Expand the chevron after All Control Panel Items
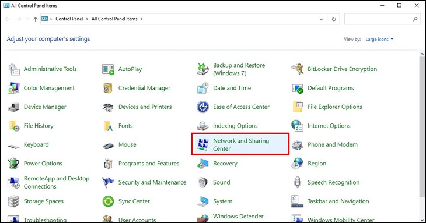The height and width of the screenshot is (223, 426). pyautogui.click(x=142, y=19)
